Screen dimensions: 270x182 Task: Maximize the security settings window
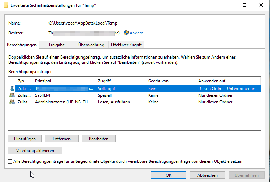tap(244, 5)
